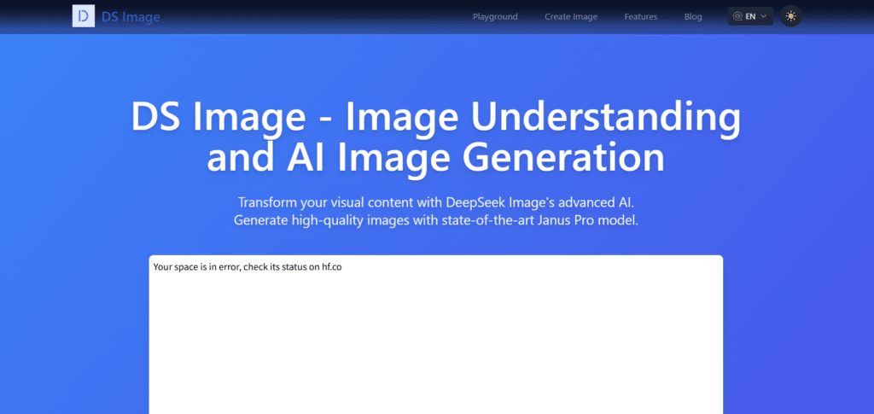Click the globe icon in language selector
The width and height of the screenshot is (874, 414).
737,16
